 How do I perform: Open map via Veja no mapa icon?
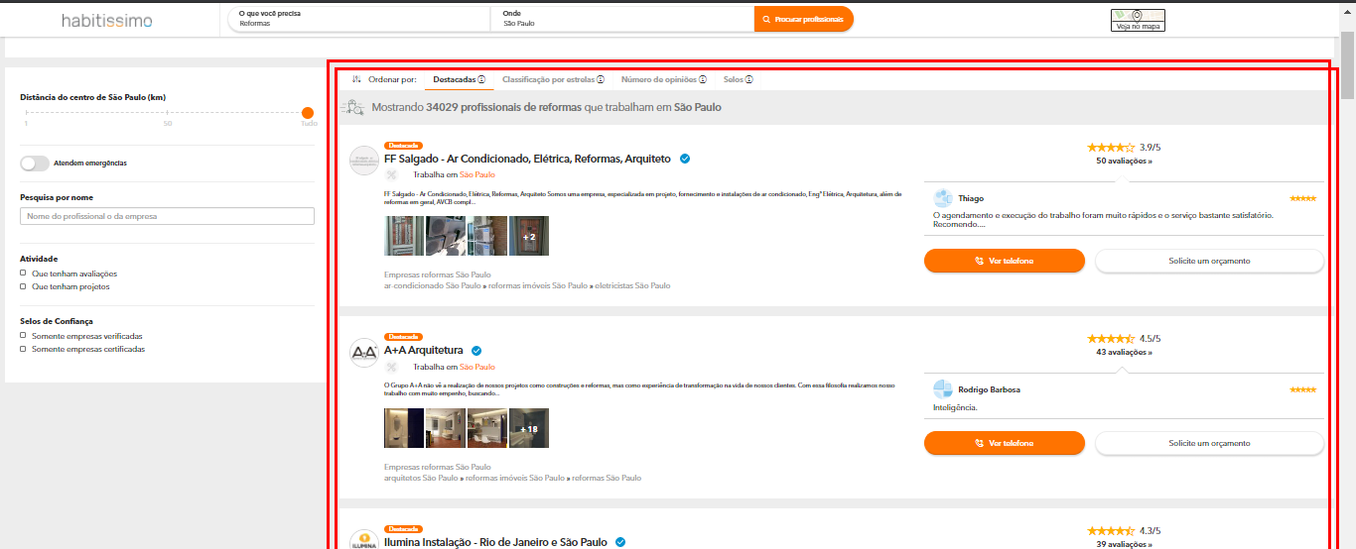[x=1138, y=20]
